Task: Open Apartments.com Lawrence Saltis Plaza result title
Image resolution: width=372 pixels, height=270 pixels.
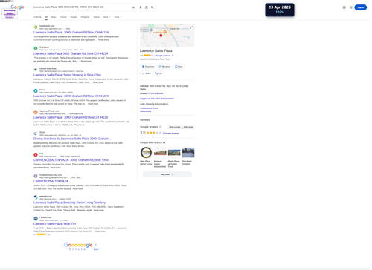Action: click(x=71, y=33)
